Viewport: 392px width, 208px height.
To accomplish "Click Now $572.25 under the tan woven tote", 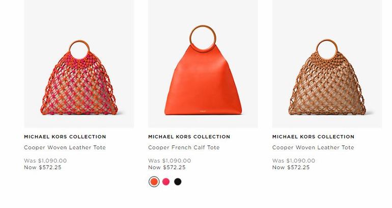I will (x=291, y=167).
